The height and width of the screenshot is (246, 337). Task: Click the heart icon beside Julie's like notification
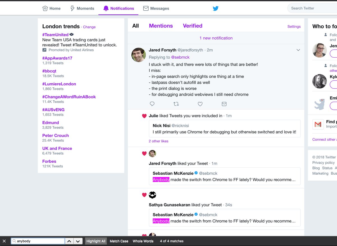pyautogui.click(x=144, y=116)
